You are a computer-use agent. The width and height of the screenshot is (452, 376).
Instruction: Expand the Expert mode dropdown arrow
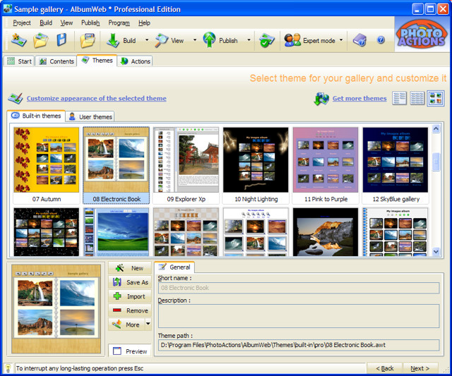[341, 40]
